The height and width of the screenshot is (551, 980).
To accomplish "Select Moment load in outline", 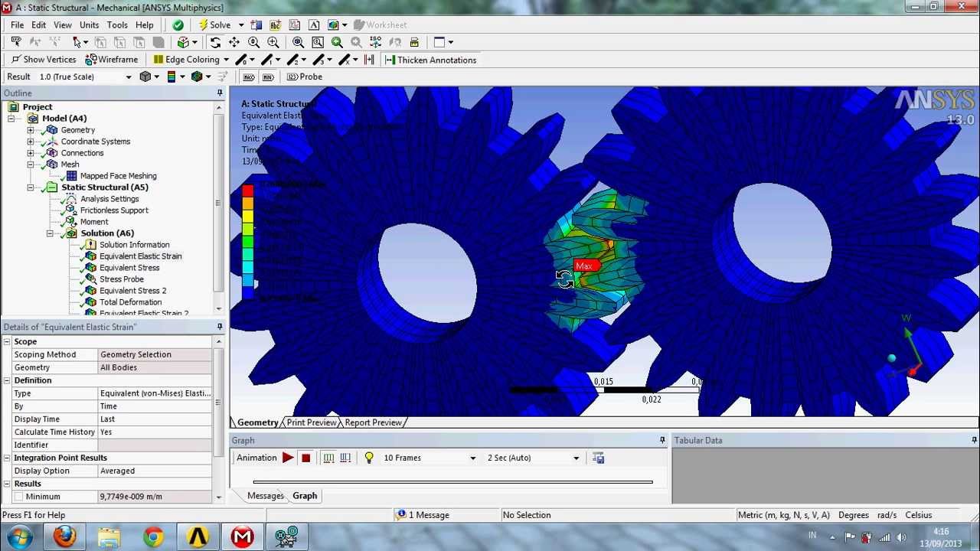I will (x=94, y=222).
